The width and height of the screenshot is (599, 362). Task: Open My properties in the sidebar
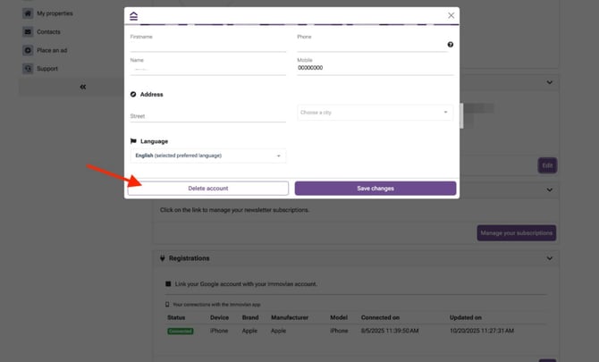(x=55, y=13)
